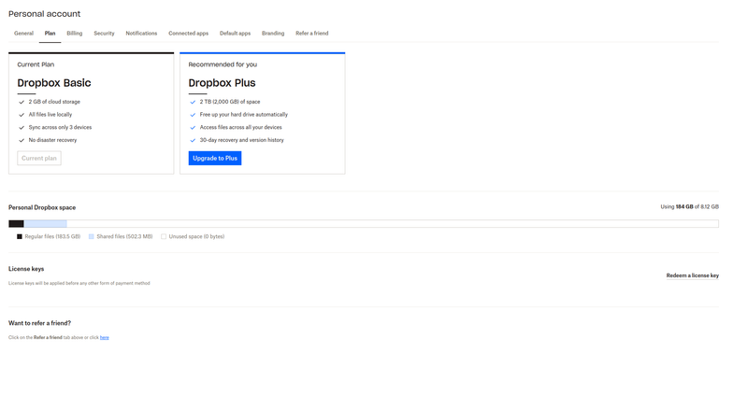The image size is (748, 394).
Task: Follow the 'here' referral link
Action: [x=105, y=337]
